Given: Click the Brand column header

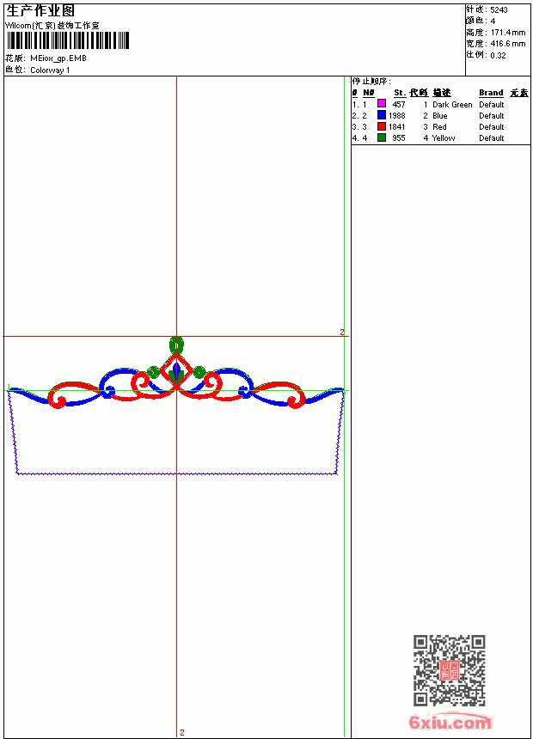Looking at the screenshot, I should pyautogui.click(x=491, y=93).
